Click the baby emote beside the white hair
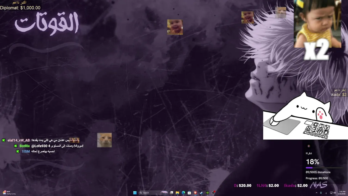Screen dimensions: 348x196 pos(247,17)
